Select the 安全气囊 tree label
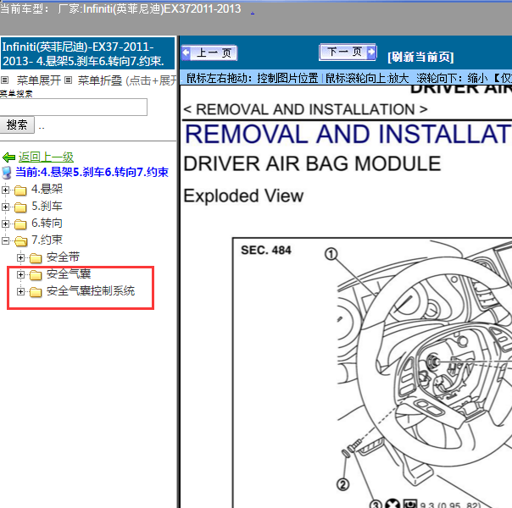 coord(69,273)
